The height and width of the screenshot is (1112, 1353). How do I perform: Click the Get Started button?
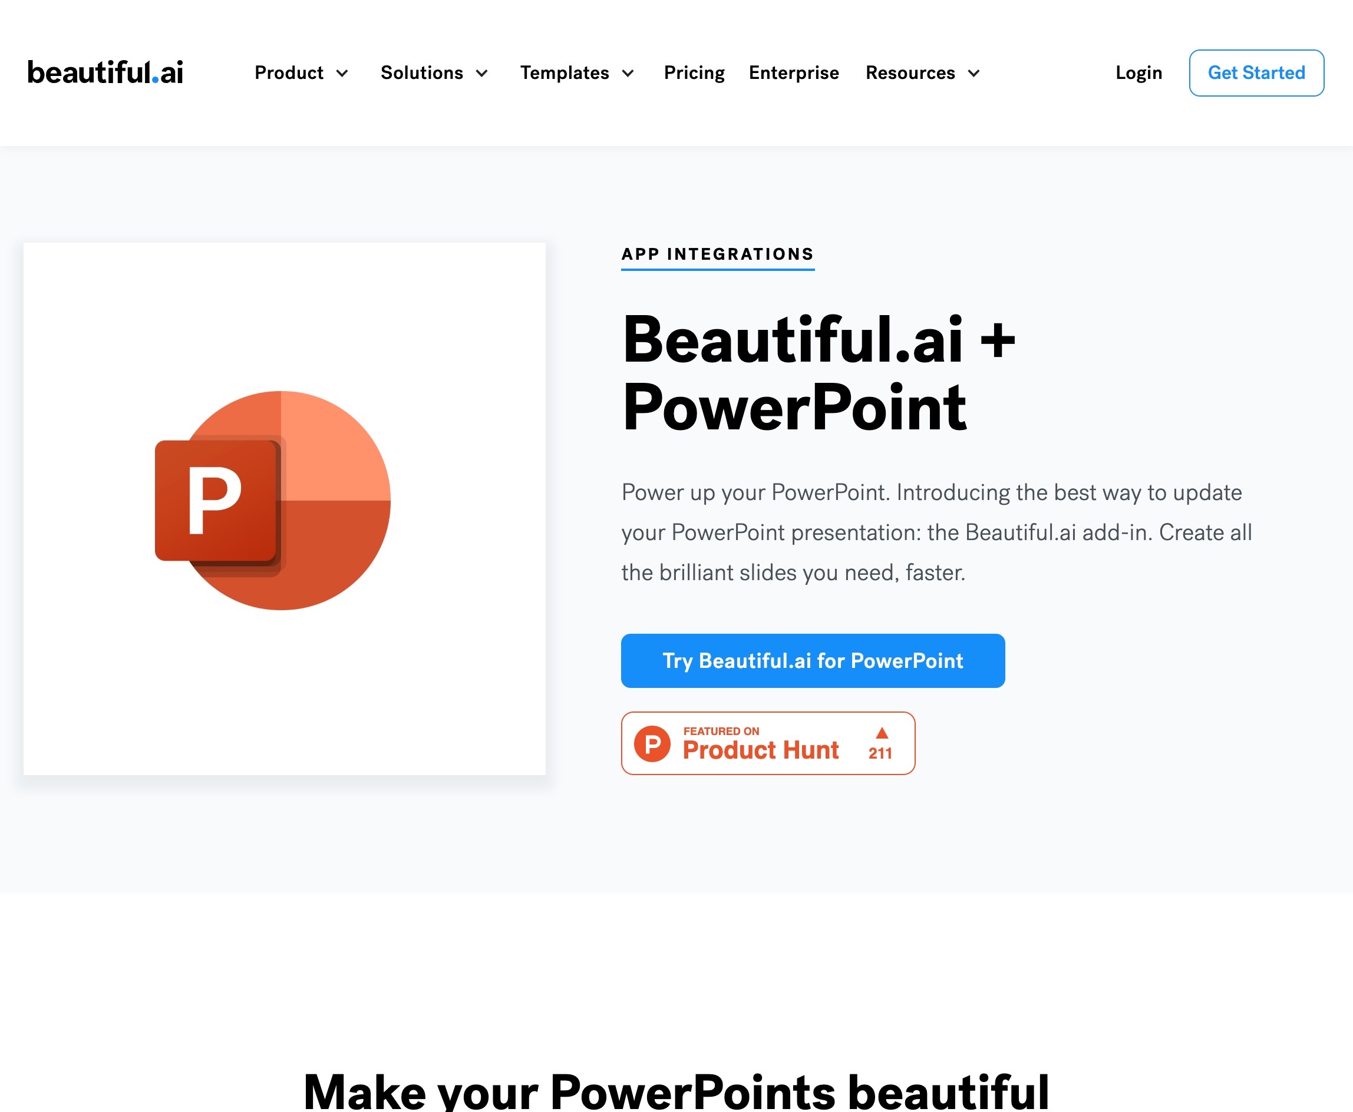click(x=1256, y=72)
